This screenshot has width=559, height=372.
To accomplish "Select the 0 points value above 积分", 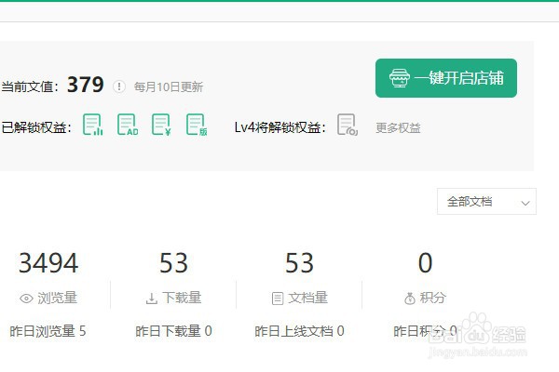I will 425,263.
